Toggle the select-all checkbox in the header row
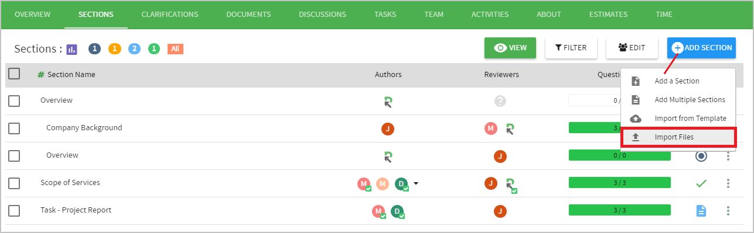 pyautogui.click(x=14, y=74)
